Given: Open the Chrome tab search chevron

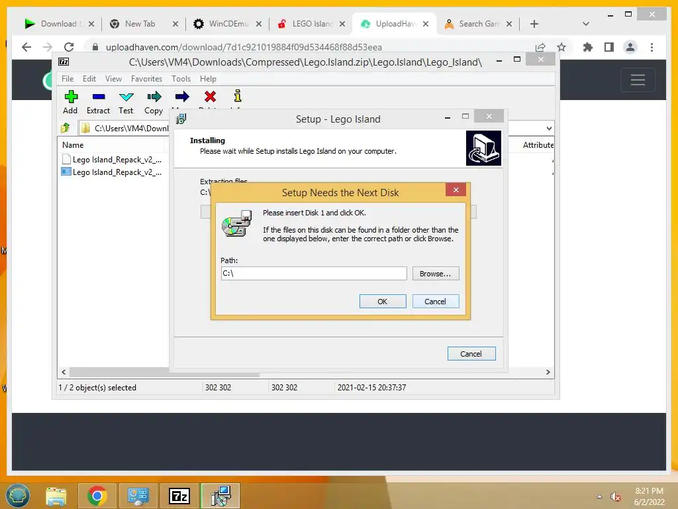Looking at the screenshot, I should point(586,24).
